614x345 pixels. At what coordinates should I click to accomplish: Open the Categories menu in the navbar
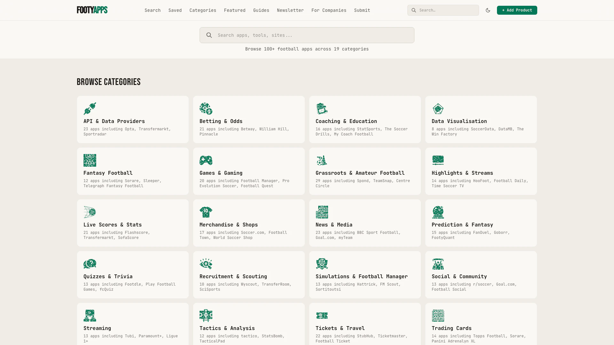(203, 10)
